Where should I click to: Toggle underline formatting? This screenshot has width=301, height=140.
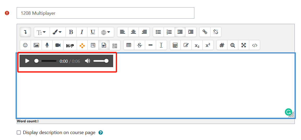[93, 32]
